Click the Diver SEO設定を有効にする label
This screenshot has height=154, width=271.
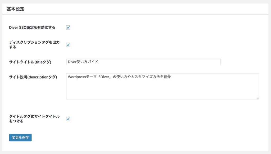pos(32,28)
